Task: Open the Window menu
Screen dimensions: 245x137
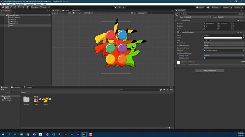Action: click(x=38, y=4)
